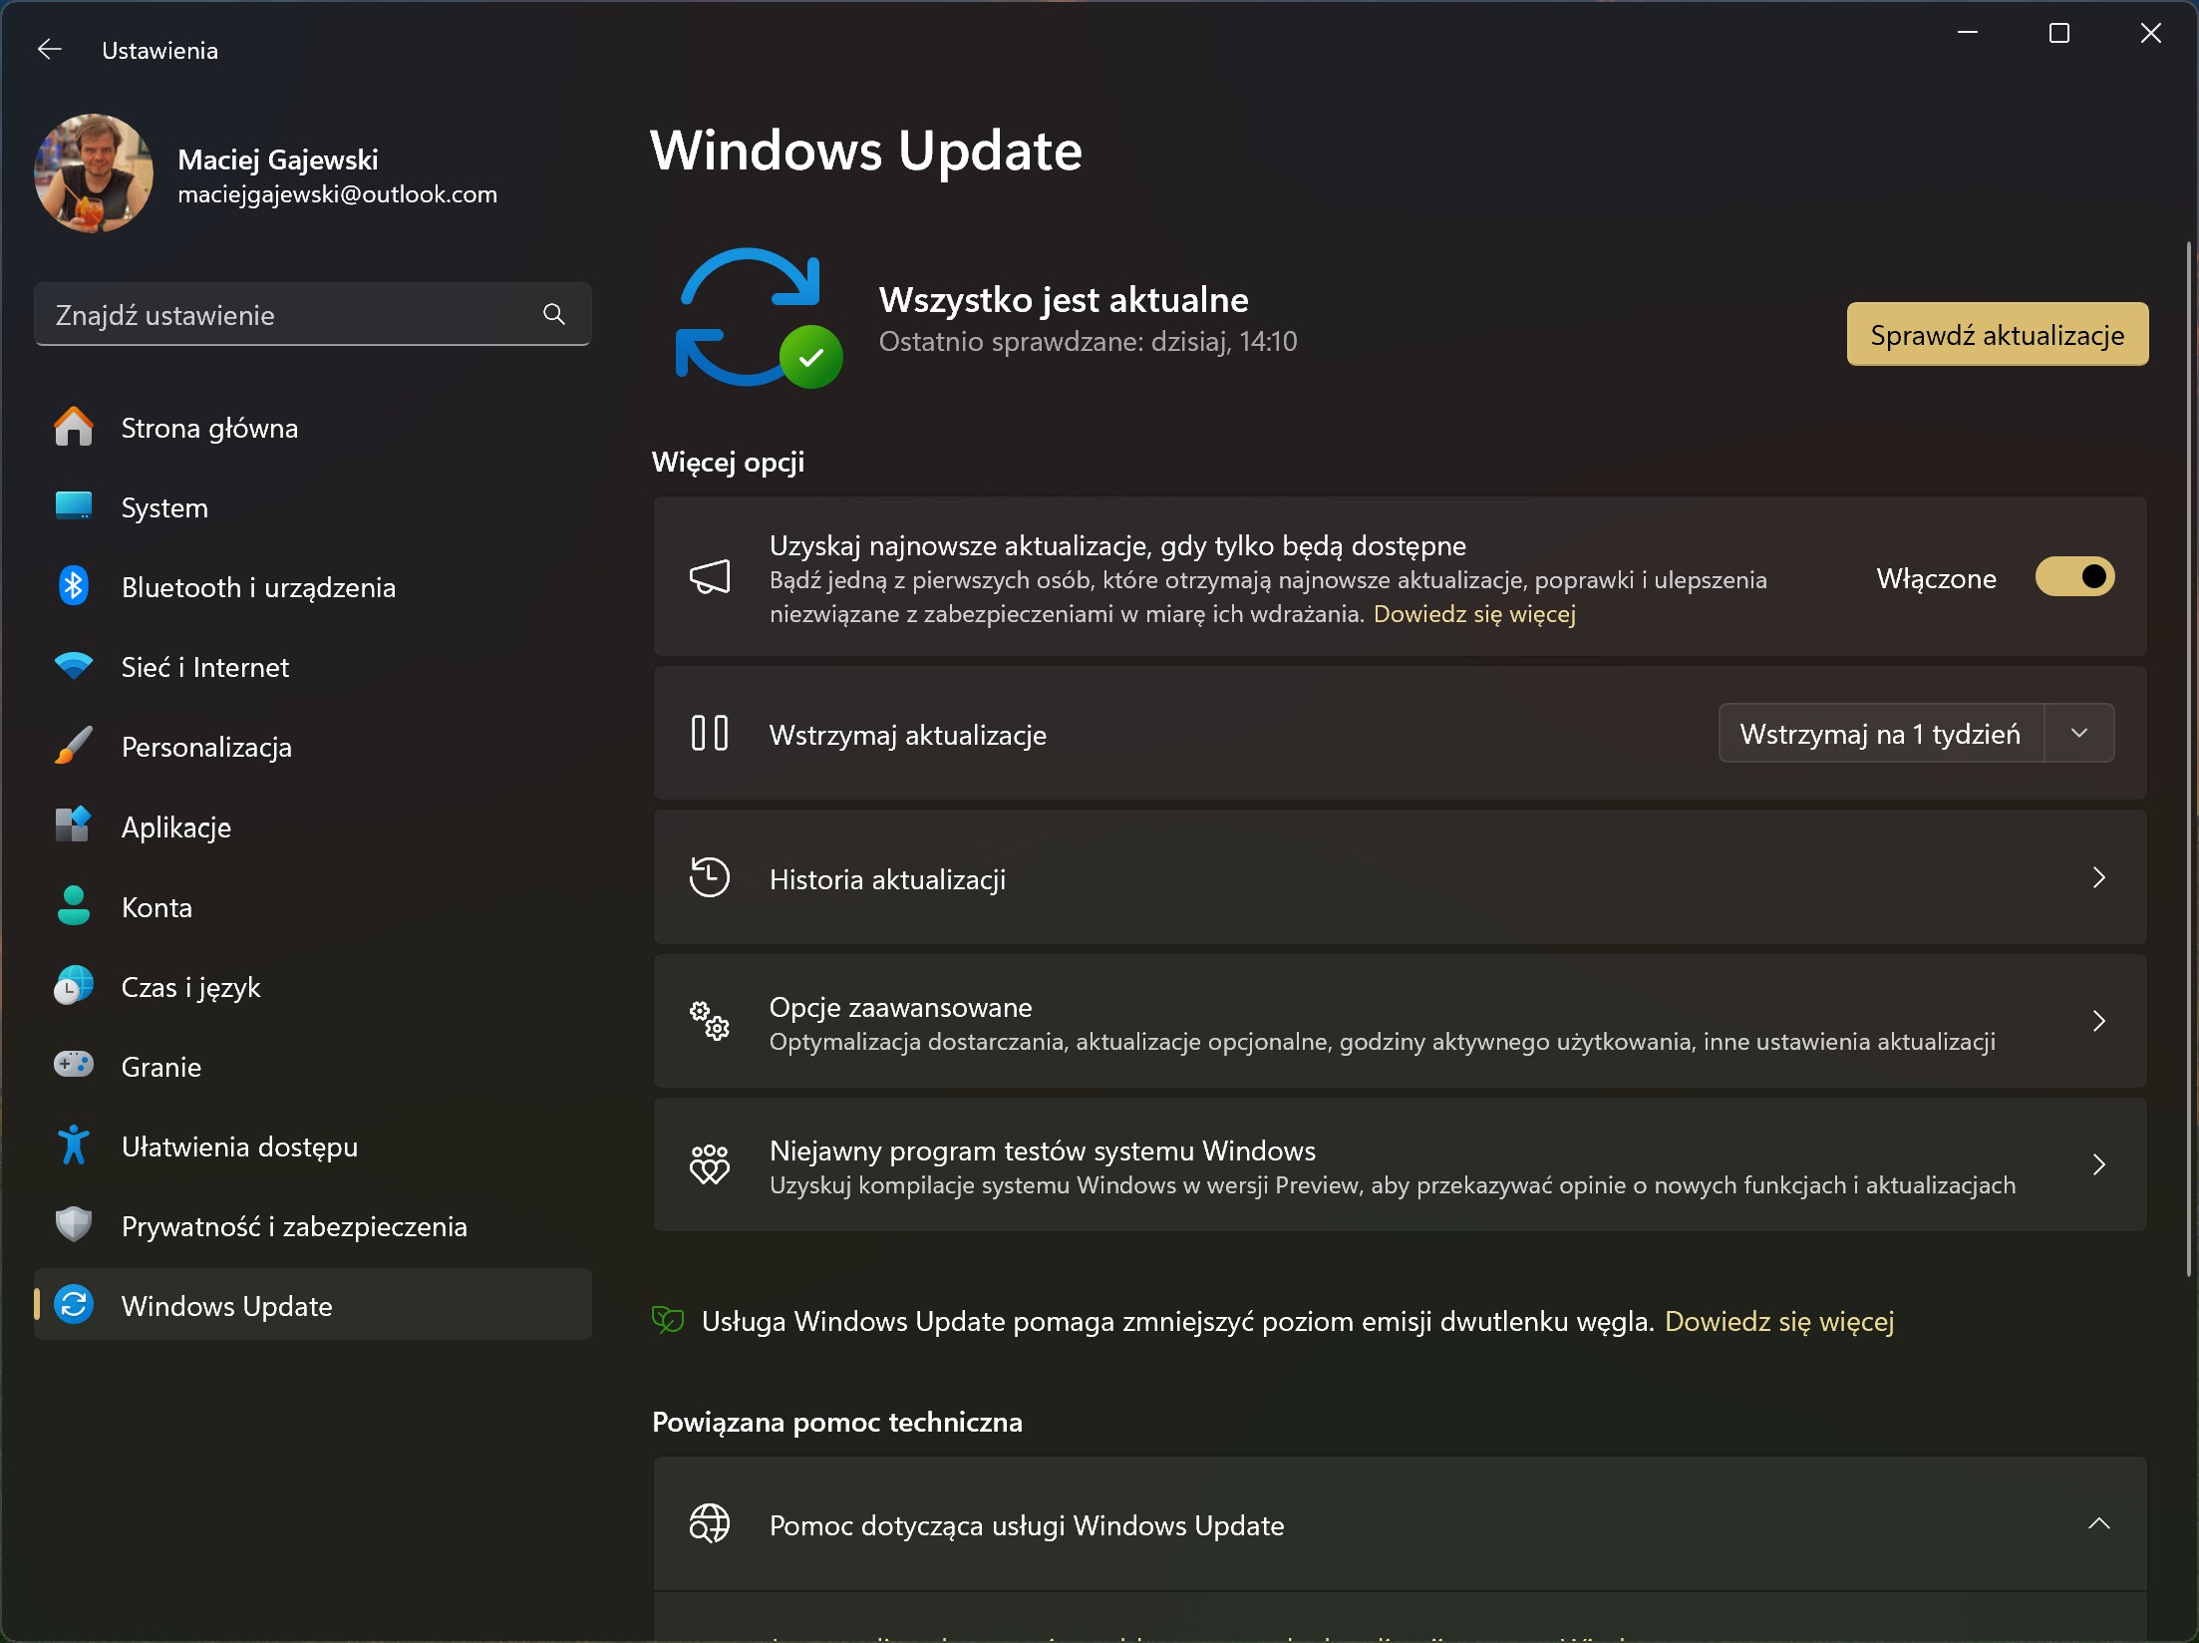The height and width of the screenshot is (1643, 2199).
Task: Click "Powiązana pomoc techniczna" heading
Action: pyautogui.click(x=837, y=1422)
